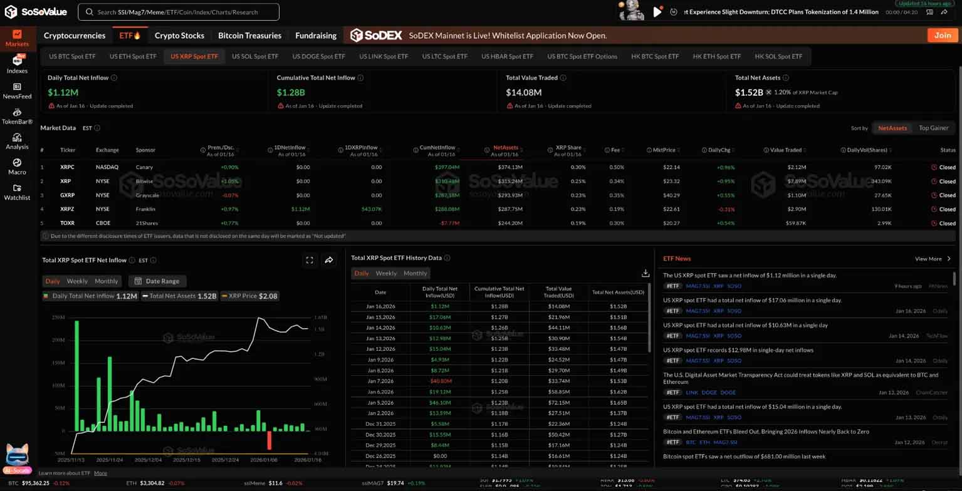The height and width of the screenshot is (491, 962).
Task: Click the Join button on SoDEX banner
Action: [943, 36]
